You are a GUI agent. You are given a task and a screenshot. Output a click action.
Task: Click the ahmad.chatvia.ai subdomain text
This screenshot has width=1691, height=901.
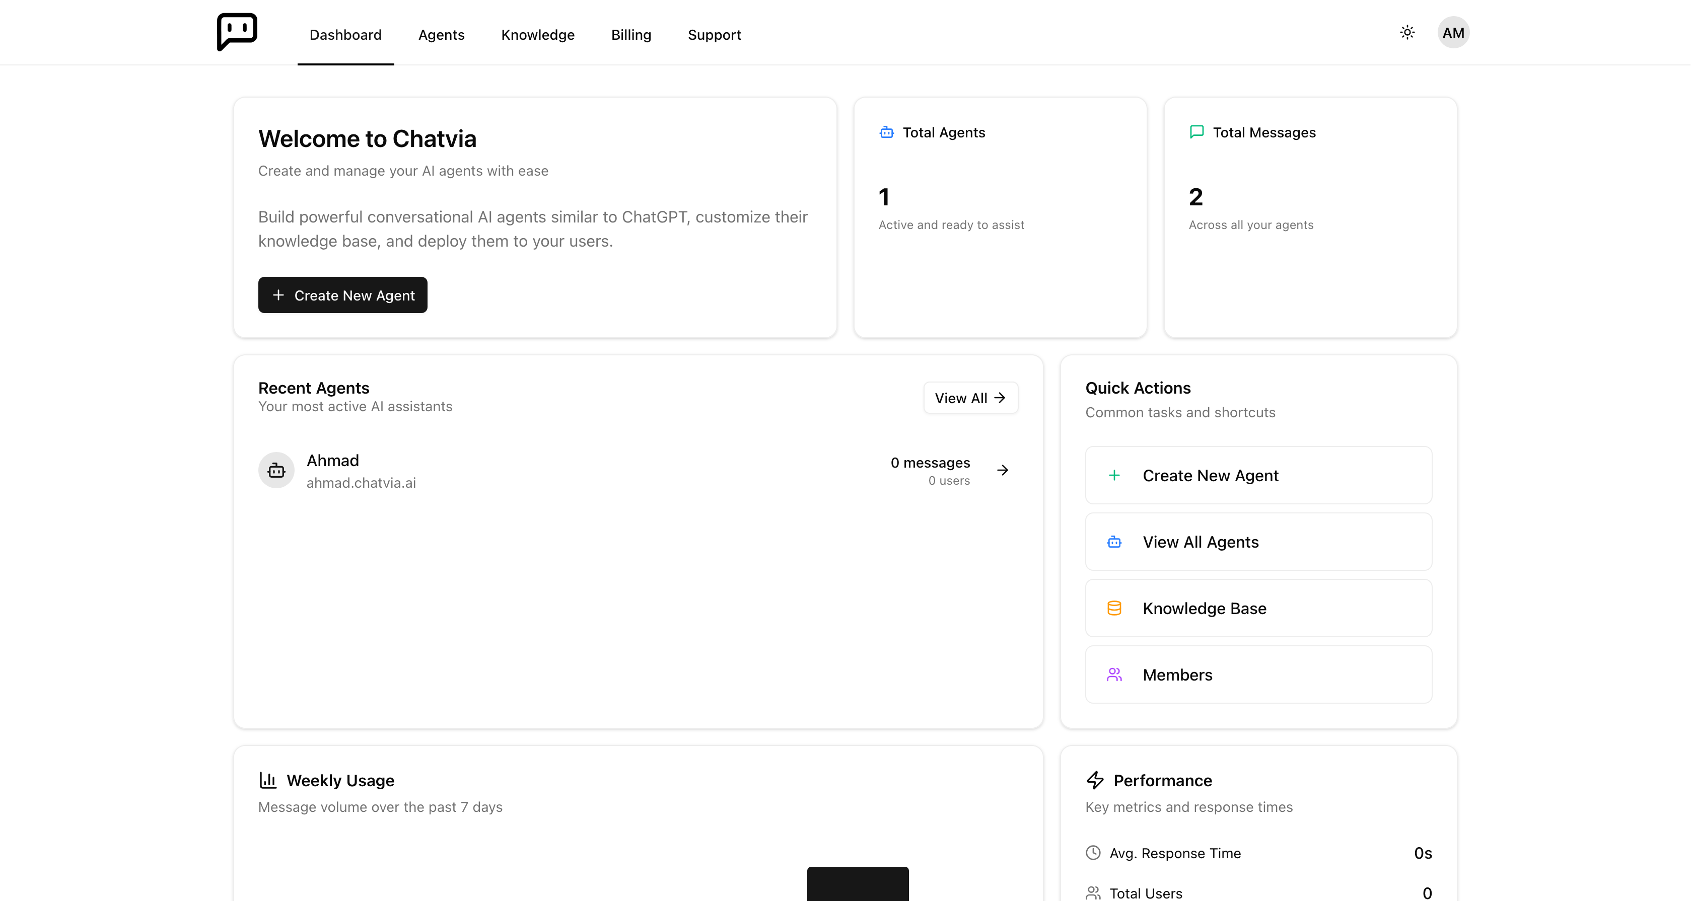361,483
